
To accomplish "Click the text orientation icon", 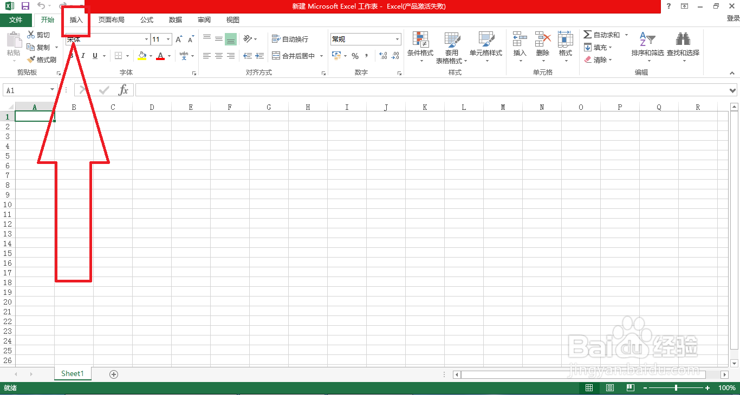I will pyautogui.click(x=248, y=39).
